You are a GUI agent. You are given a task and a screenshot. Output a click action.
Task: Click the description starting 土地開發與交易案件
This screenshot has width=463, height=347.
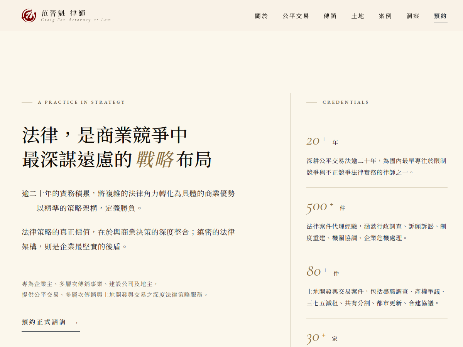pos(377,297)
